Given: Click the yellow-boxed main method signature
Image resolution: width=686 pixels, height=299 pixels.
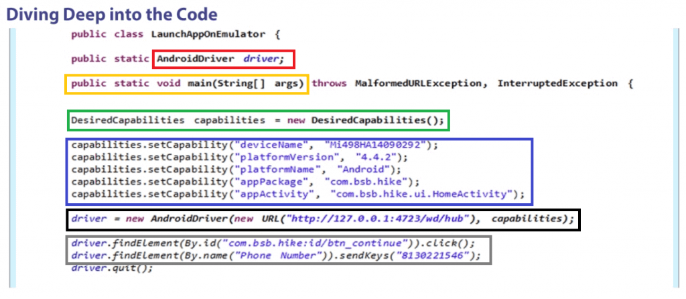Looking at the screenshot, I should tap(188, 84).
